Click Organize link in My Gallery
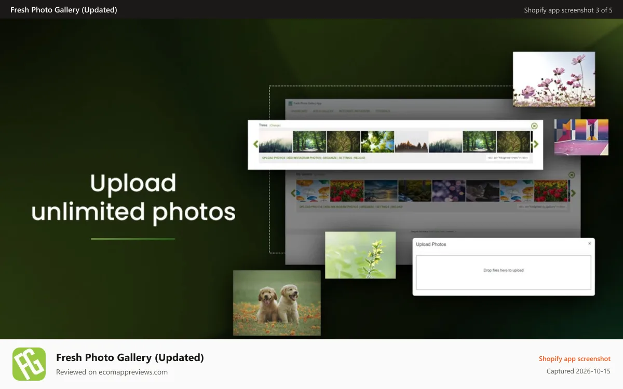The width and height of the screenshot is (623, 389). 367,207
